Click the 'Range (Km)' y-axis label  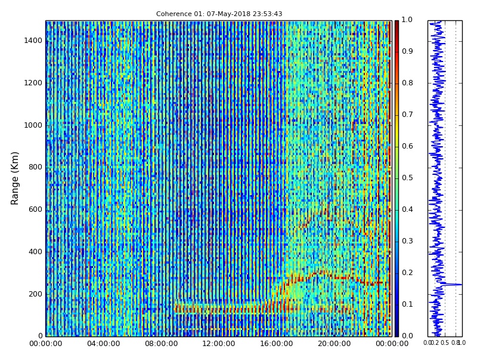click(x=14, y=178)
